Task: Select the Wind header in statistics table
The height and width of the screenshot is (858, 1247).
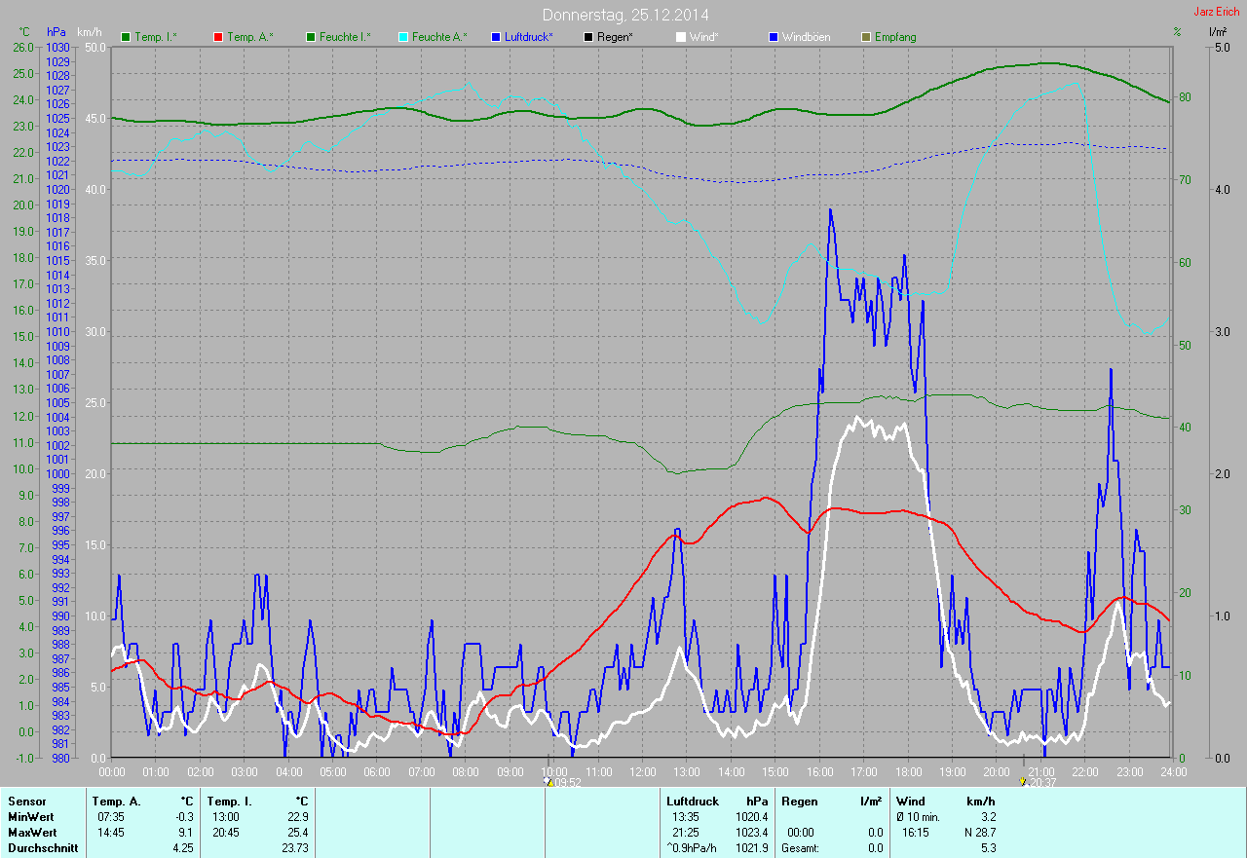Action: [910, 801]
